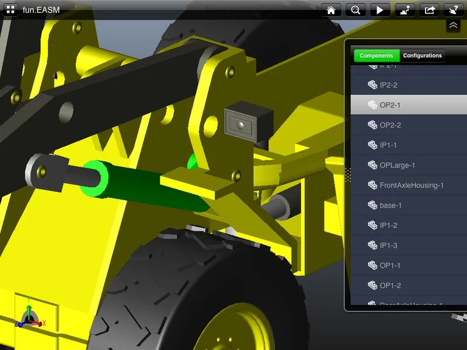
Task: Click the OP2-2 part icon
Action: pyautogui.click(x=372, y=125)
